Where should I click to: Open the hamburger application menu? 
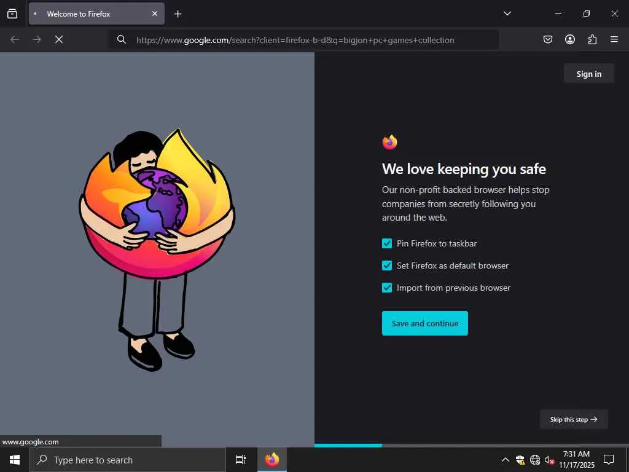pos(614,39)
